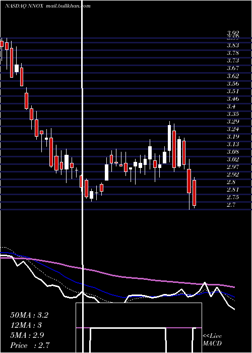Select the 3.35 price axis label

click(233, 114)
